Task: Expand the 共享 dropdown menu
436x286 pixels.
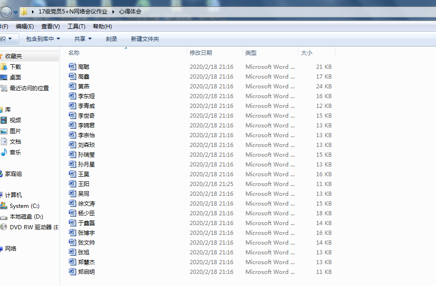Action: [83, 39]
